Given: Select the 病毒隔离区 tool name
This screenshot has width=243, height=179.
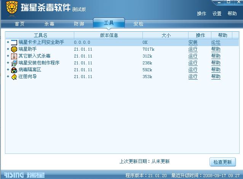Looking at the screenshot, I should pyautogui.click(x=30, y=70).
